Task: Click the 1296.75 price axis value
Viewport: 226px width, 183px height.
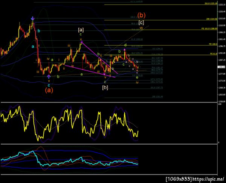Action: point(222,46)
